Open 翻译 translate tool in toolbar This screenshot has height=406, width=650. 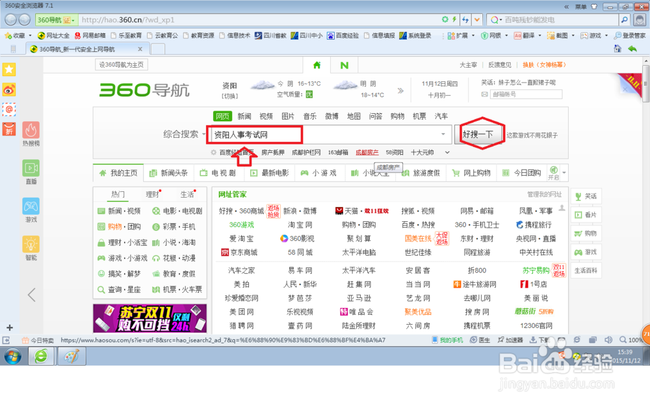(x=525, y=36)
